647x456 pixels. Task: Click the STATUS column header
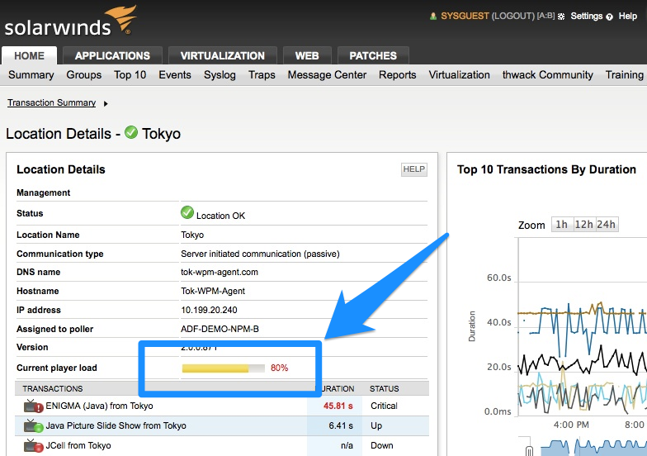pyautogui.click(x=385, y=388)
